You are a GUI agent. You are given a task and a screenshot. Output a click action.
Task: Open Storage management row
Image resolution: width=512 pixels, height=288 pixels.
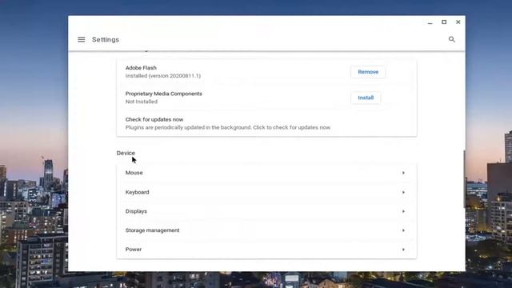(x=266, y=230)
